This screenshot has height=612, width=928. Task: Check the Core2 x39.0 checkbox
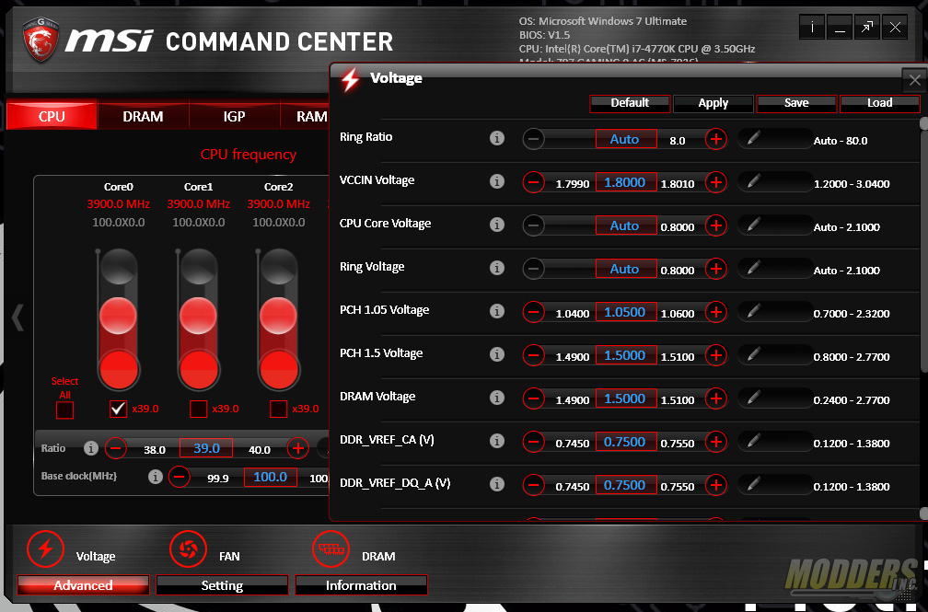point(278,409)
